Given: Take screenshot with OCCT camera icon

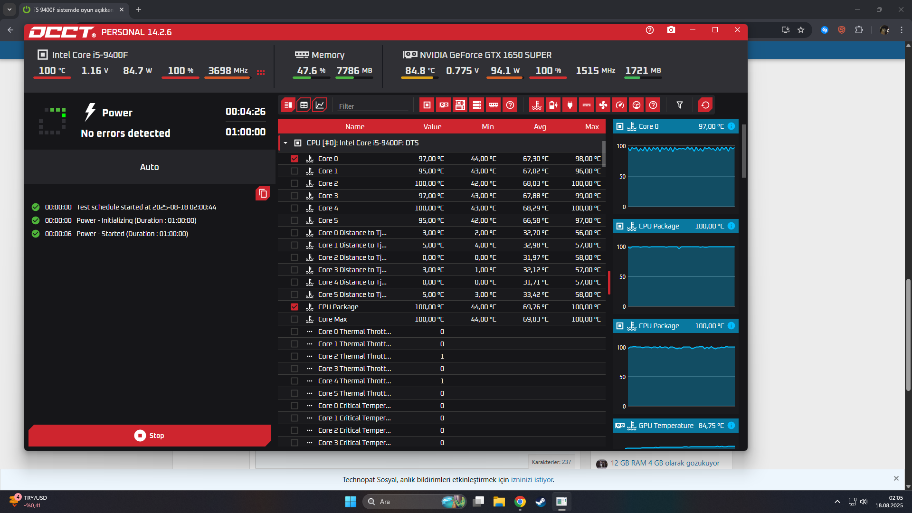Looking at the screenshot, I should [671, 30].
